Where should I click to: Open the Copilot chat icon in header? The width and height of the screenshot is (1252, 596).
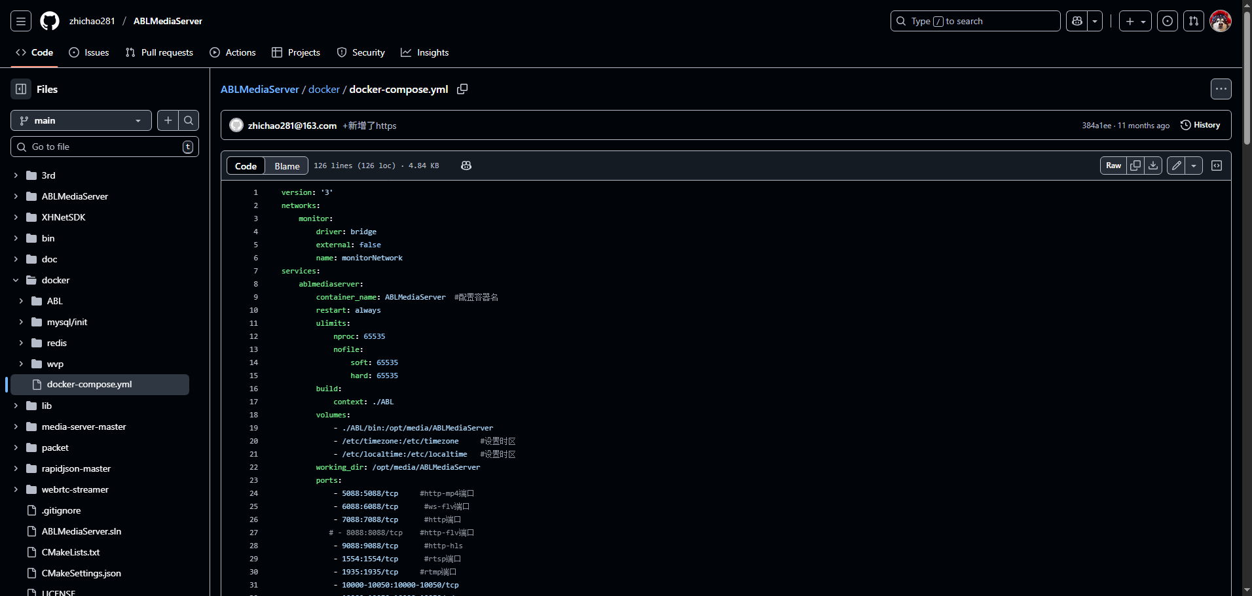coord(1077,21)
